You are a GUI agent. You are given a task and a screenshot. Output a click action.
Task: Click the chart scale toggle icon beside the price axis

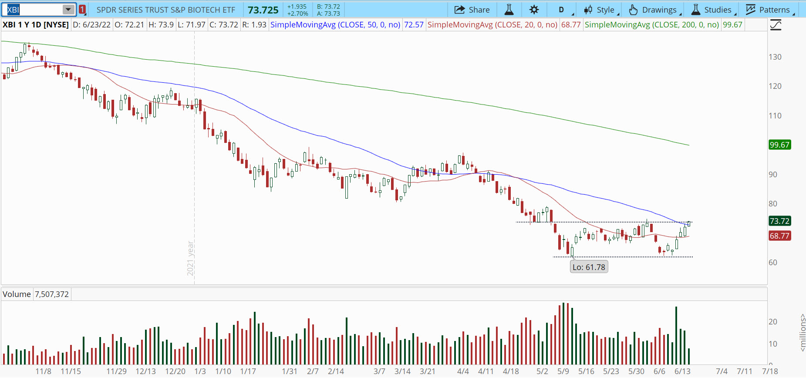point(776,25)
